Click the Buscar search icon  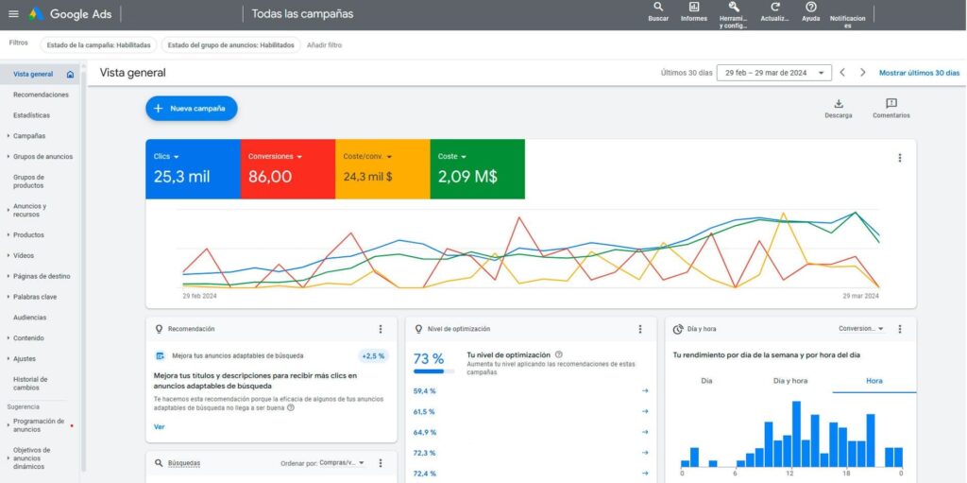coord(658,8)
